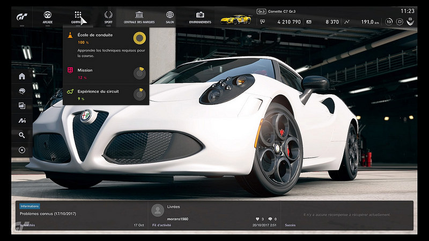
Task: Click the 8 370 mileage points value
Action: [332, 22]
